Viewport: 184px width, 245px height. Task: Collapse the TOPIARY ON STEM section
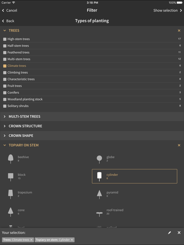point(5,145)
